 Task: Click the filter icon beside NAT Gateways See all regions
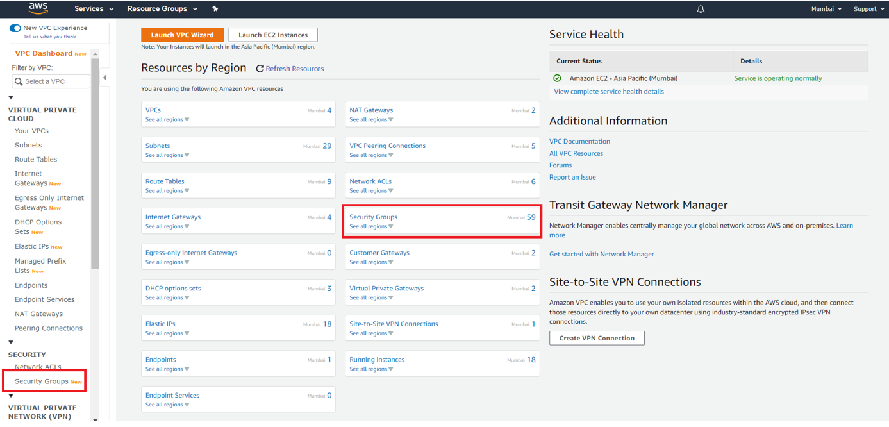[x=391, y=119]
